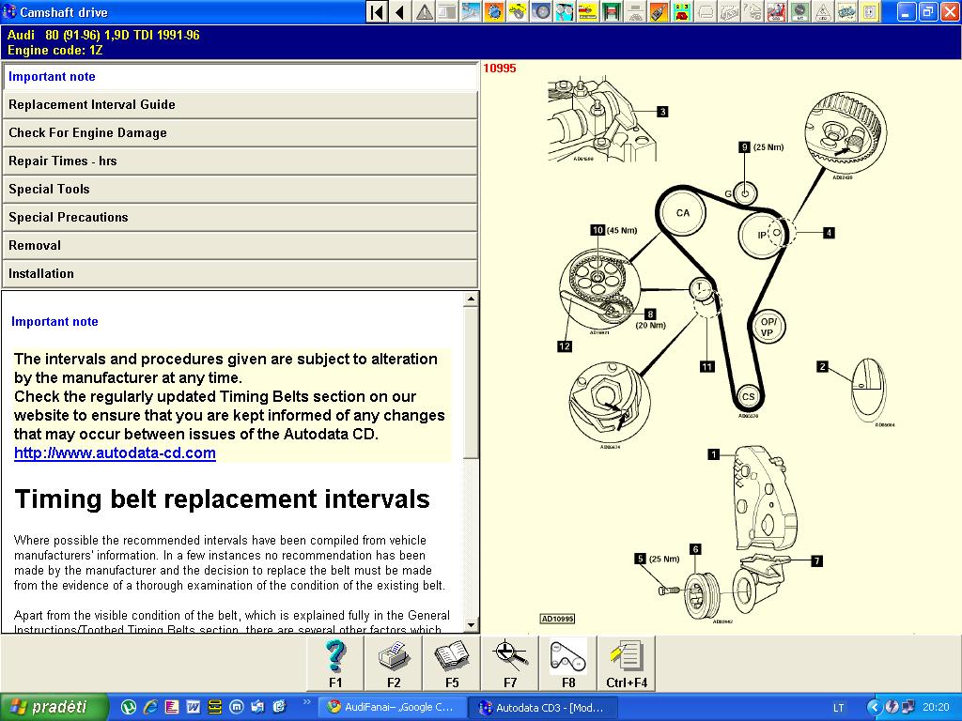Click the 'Engine code: 1Z' header text
Screen dimensions: 962x721
(x=54, y=51)
